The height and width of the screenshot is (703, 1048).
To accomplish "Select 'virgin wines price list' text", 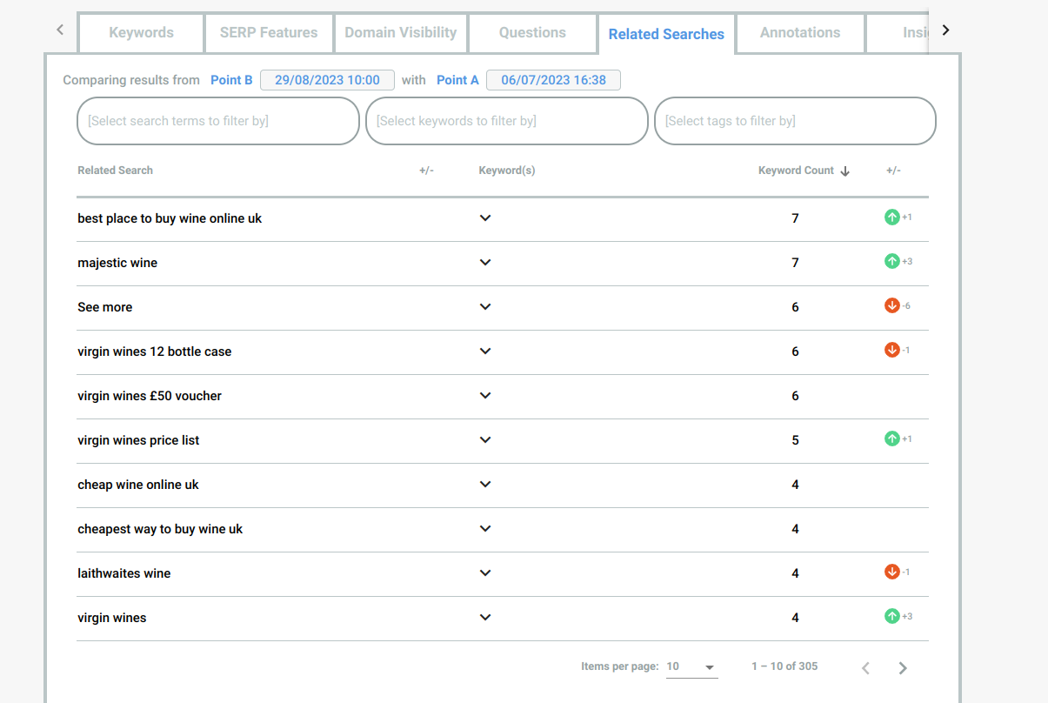I will tap(138, 440).
